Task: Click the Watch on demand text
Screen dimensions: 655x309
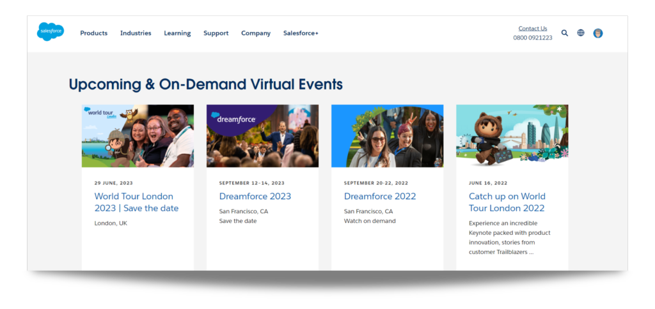Action: pyautogui.click(x=370, y=221)
